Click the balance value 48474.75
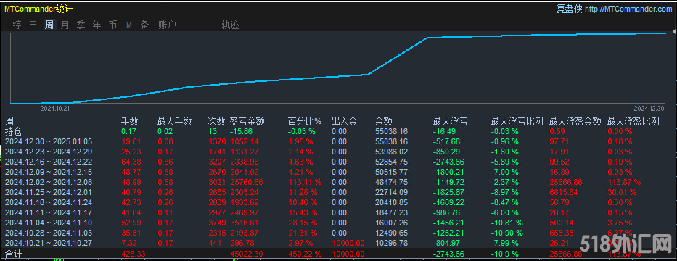 (x=391, y=182)
